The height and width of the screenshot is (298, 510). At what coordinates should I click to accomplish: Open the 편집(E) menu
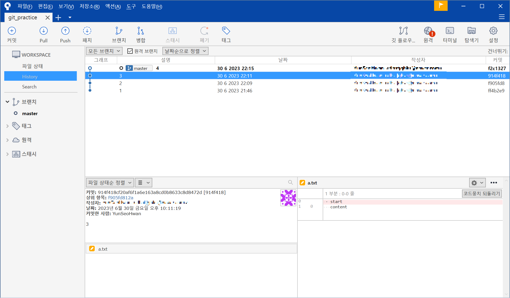[45, 6]
